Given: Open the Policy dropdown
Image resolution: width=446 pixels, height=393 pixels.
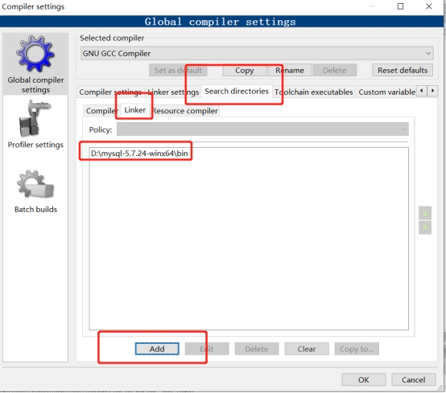Looking at the screenshot, I should click(x=262, y=129).
